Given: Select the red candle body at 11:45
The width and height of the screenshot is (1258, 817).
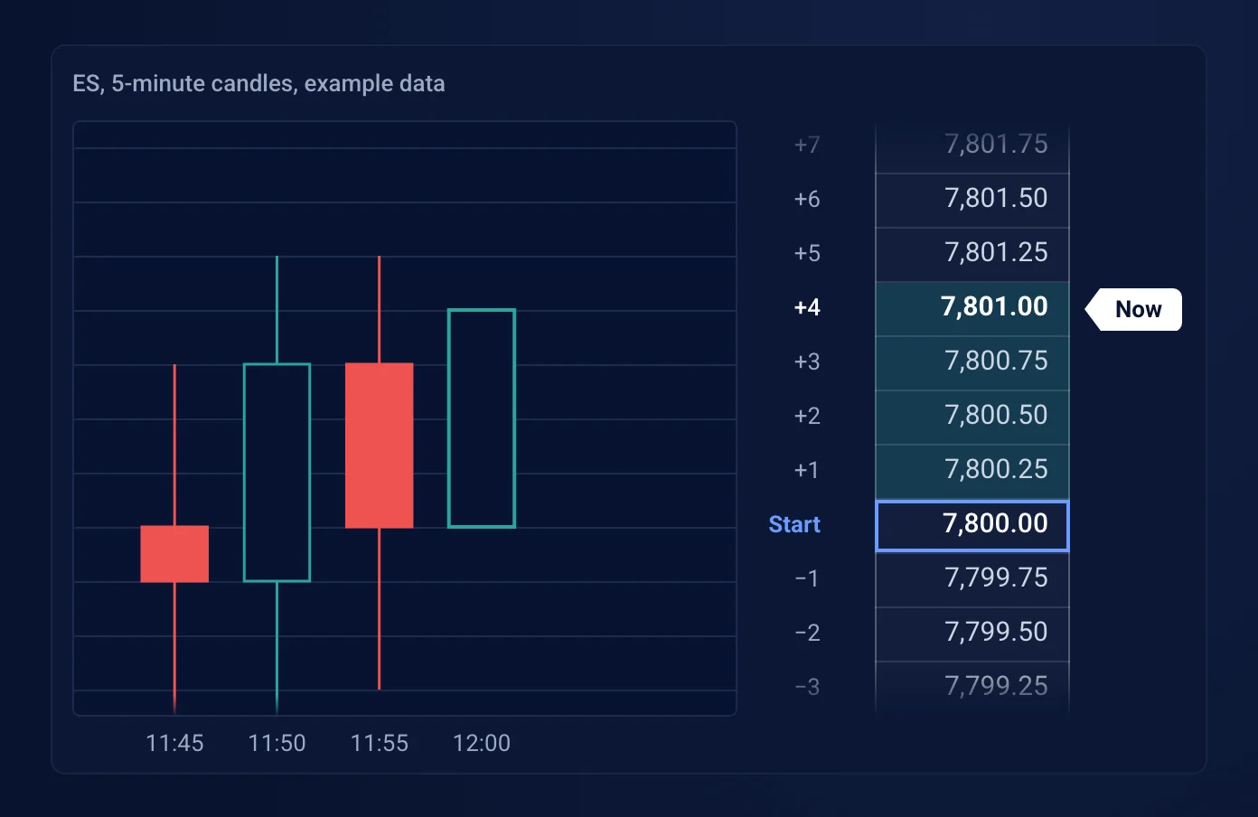Looking at the screenshot, I should pos(174,554).
